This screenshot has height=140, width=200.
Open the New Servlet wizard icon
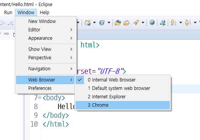102,23
